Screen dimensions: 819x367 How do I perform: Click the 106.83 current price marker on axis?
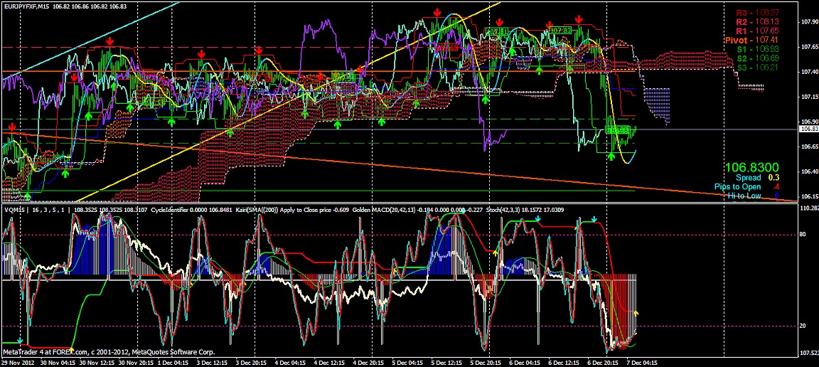[x=809, y=129]
